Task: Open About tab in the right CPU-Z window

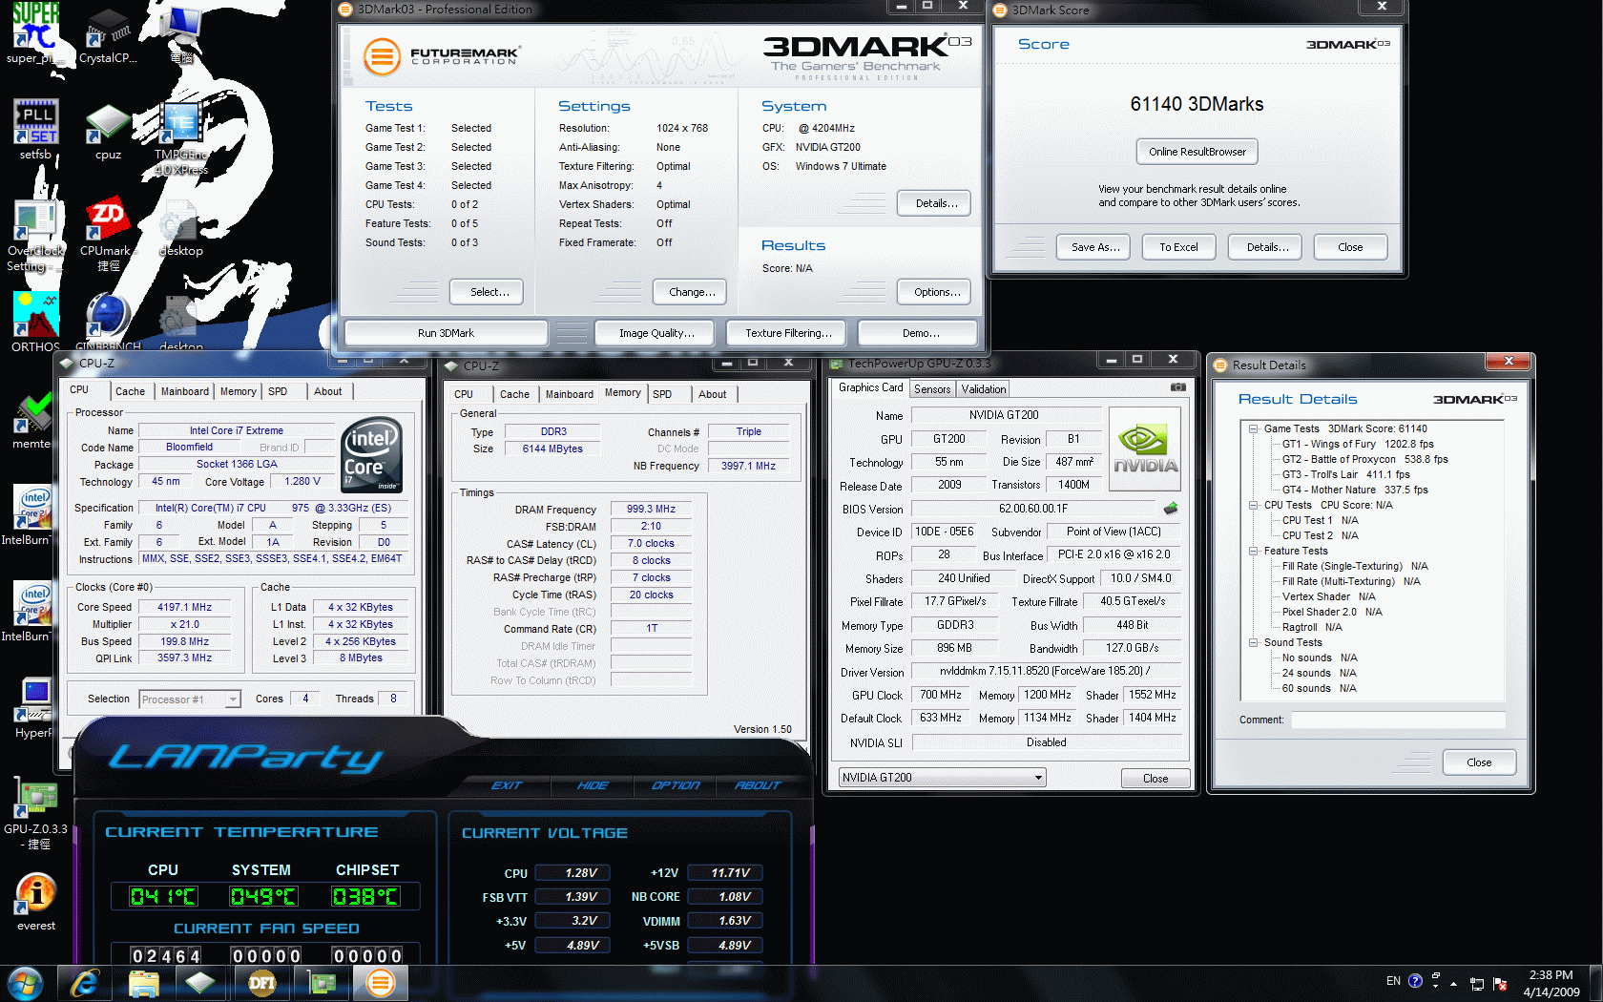Action: pos(712,394)
